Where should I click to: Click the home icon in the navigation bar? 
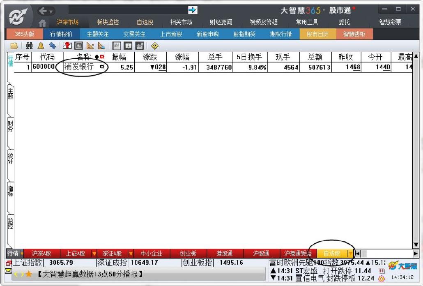pyautogui.click(x=42, y=23)
